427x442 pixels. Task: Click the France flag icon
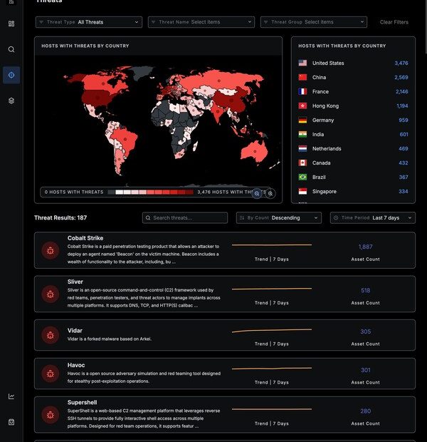point(302,92)
